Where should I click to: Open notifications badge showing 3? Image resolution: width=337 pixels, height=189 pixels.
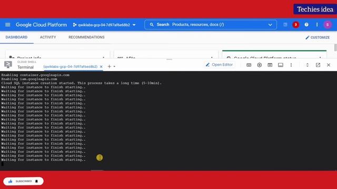[x=296, y=25]
